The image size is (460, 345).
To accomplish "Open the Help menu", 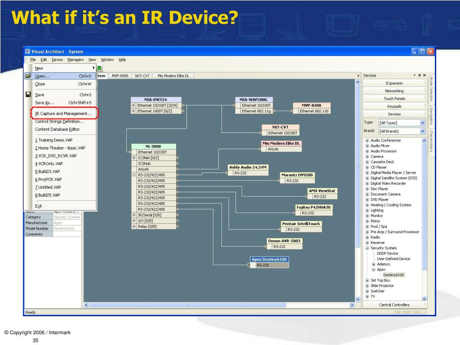I will (x=122, y=60).
